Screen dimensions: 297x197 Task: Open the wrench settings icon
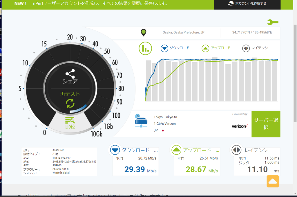[273, 22]
